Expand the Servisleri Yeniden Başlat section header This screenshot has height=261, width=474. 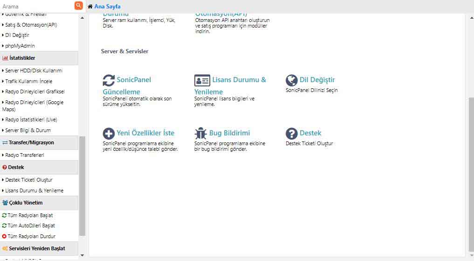pos(39,248)
